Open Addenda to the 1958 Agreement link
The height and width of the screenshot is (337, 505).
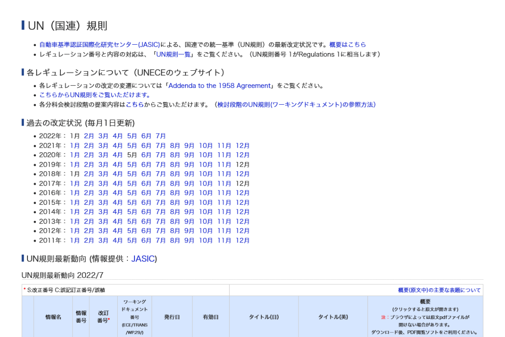[219, 86]
